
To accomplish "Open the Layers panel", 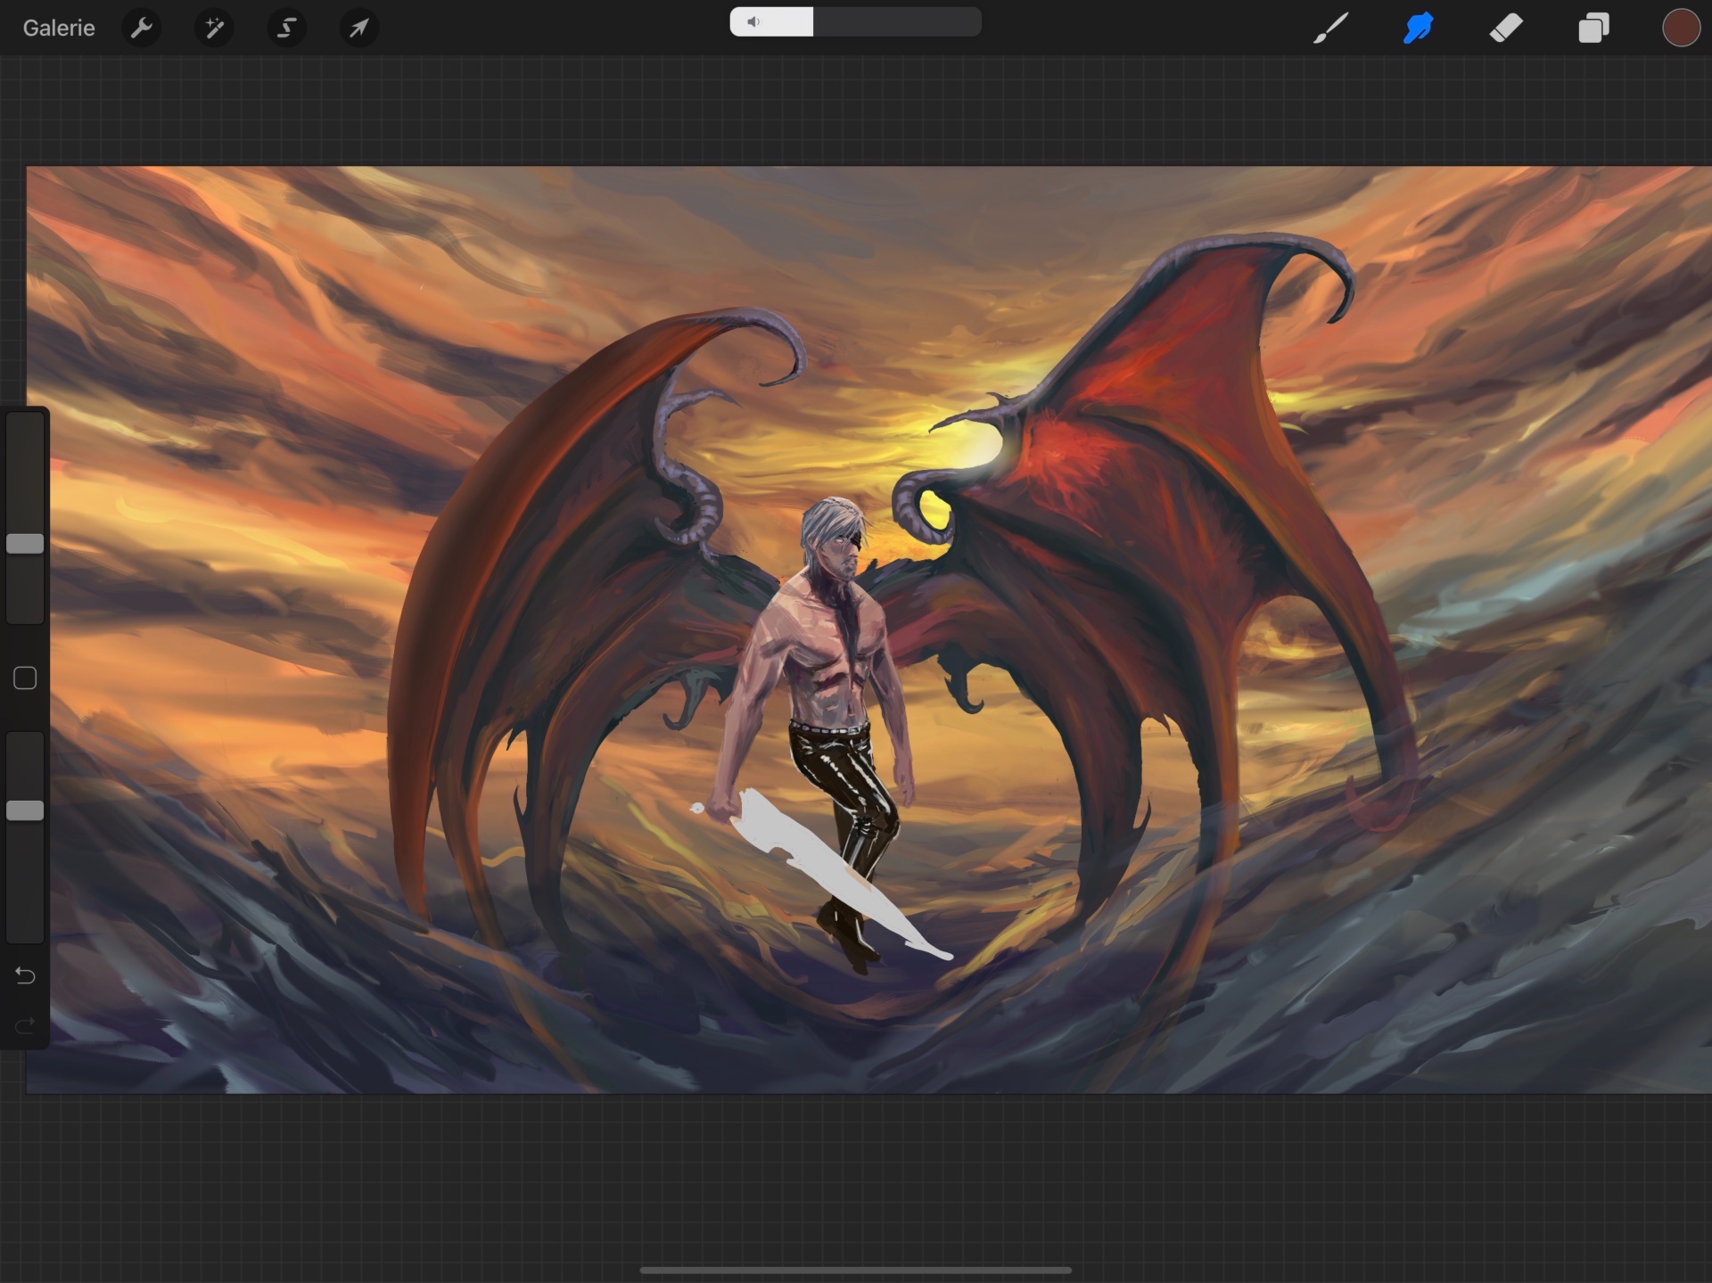I will (x=1593, y=28).
